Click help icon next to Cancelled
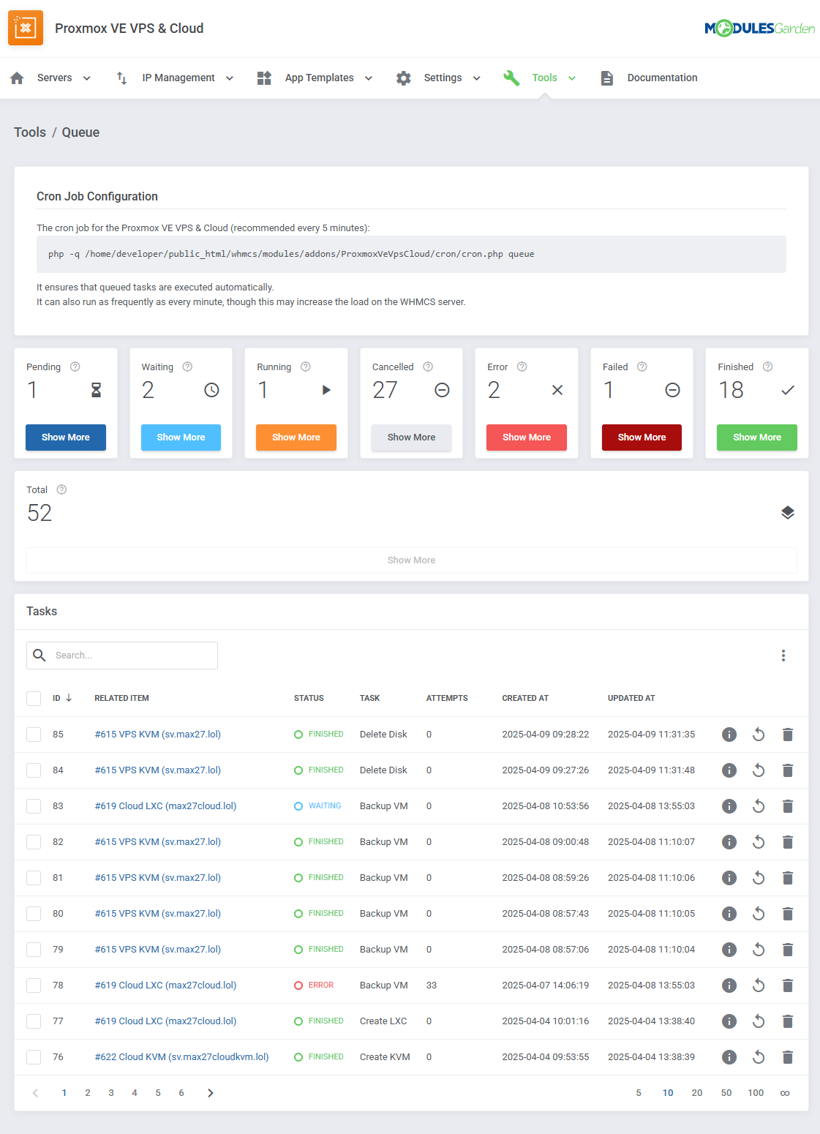The width and height of the screenshot is (820, 1134). point(428,367)
